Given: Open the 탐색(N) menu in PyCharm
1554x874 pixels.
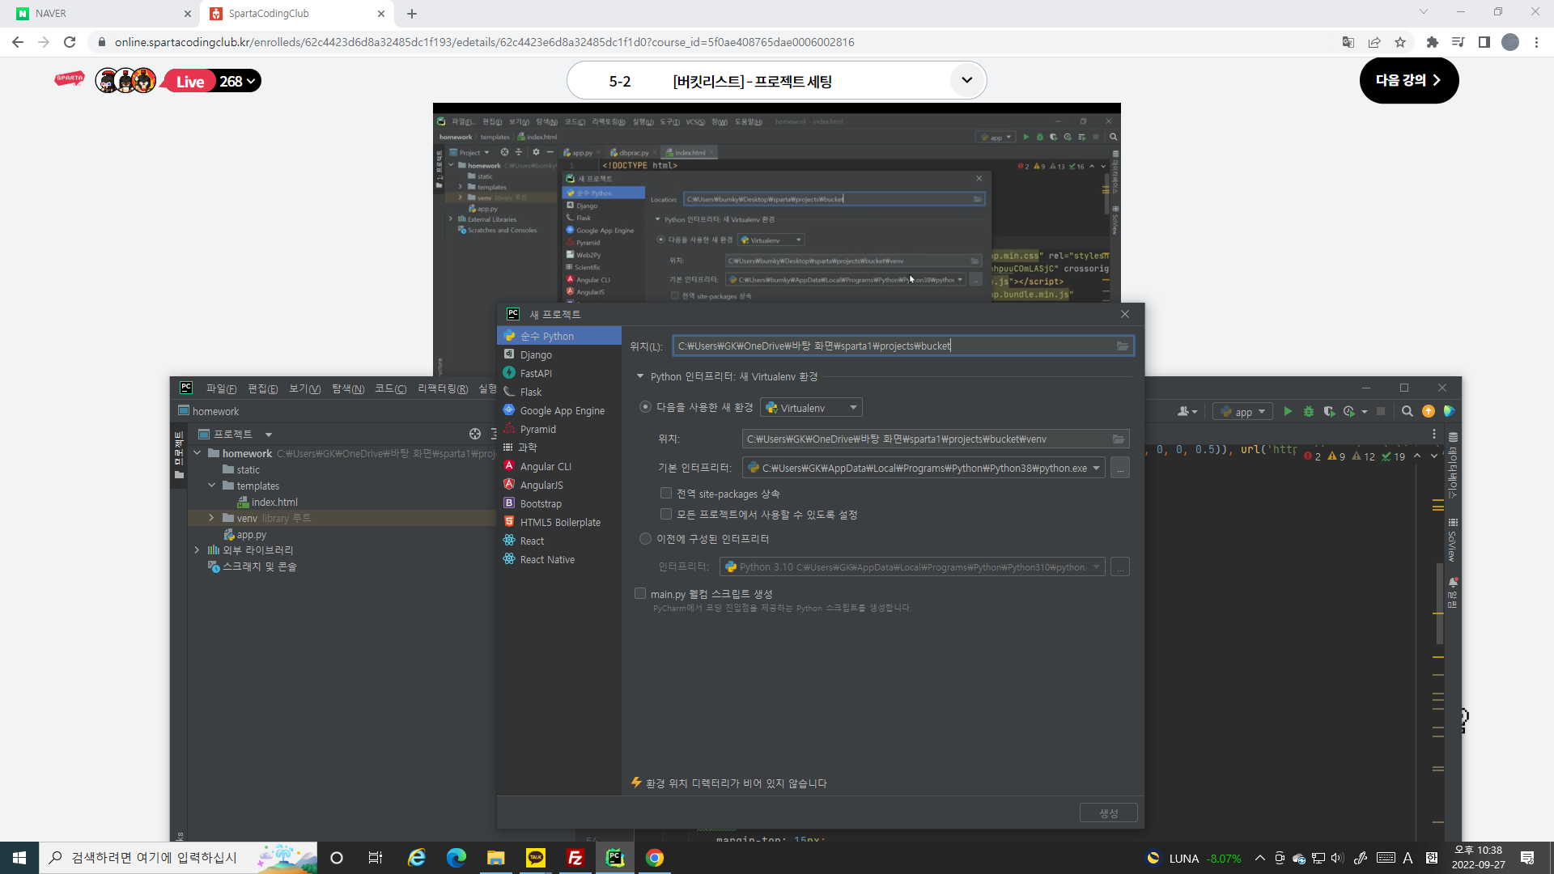Looking at the screenshot, I should click(x=348, y=388).
